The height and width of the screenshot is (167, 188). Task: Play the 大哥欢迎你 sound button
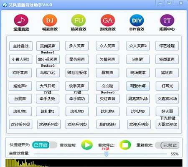[x=167, y=124]
